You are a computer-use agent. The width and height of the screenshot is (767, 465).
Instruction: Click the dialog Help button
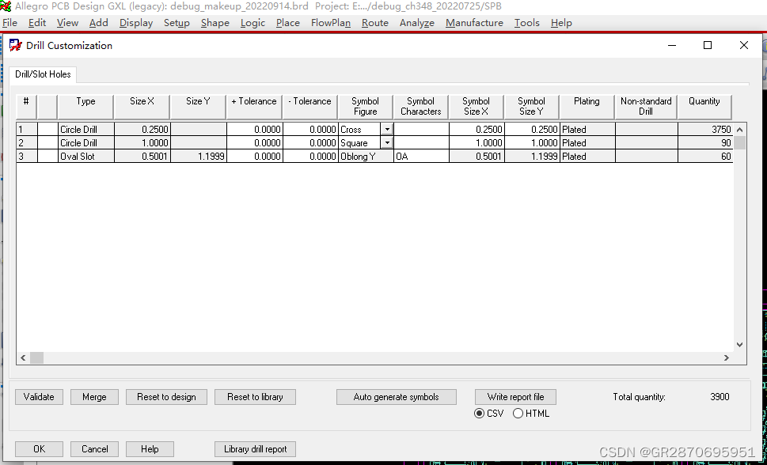(x=150, y=449)
